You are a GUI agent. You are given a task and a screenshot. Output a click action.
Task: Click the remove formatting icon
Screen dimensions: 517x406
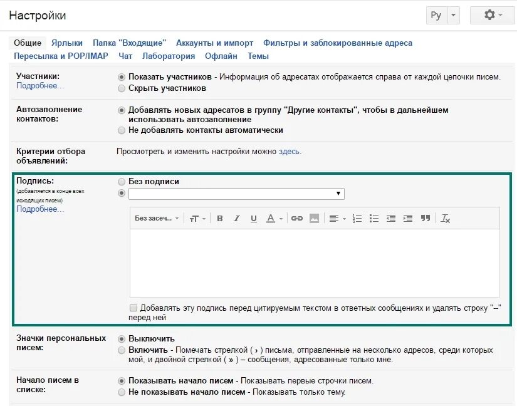446,219
